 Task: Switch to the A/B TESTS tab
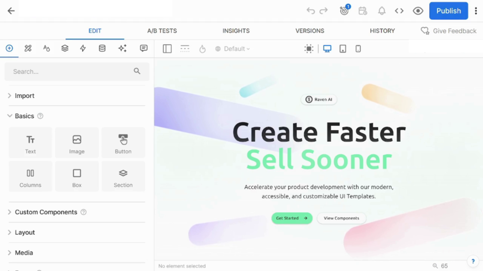(x=162, y=31)
